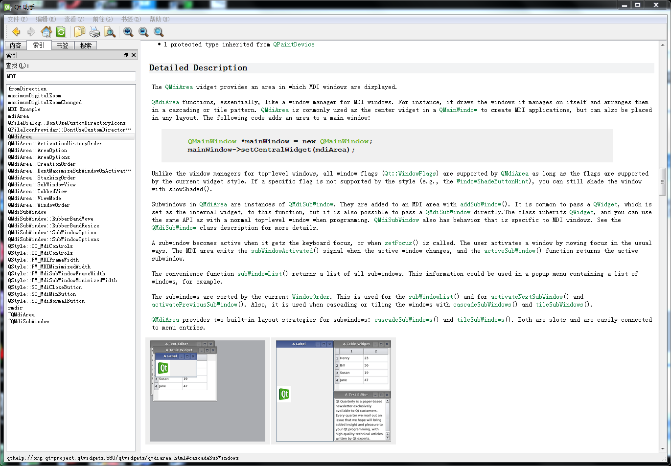Click the green Sync with contents icon

60,32
